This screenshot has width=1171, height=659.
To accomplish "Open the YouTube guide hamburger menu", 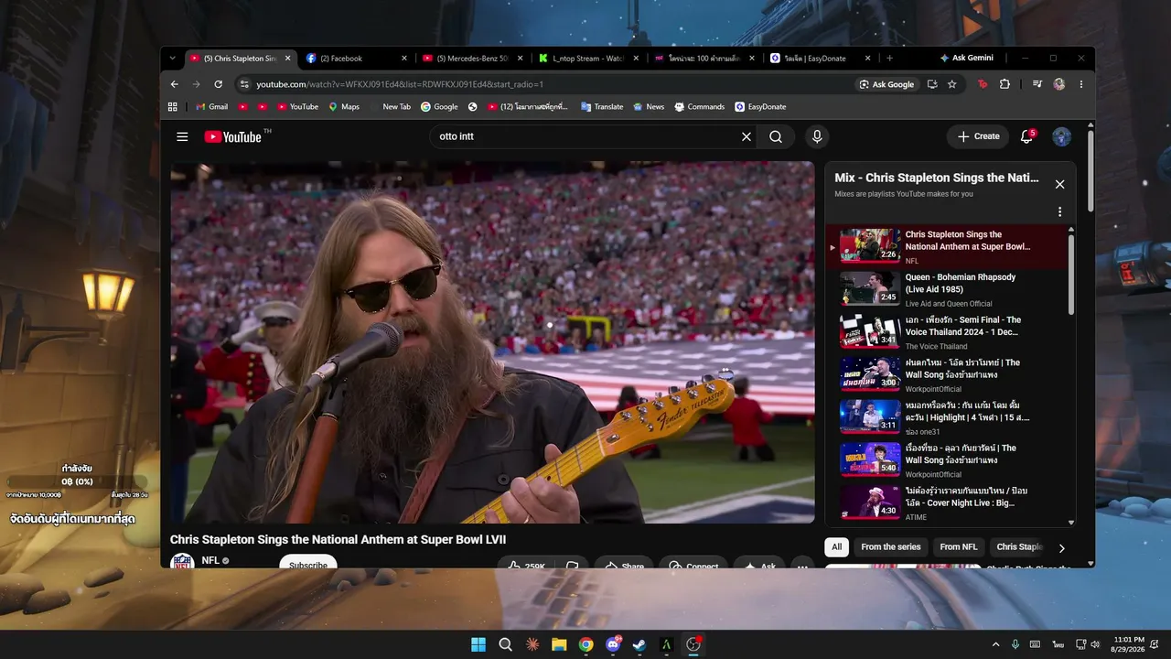I will click(x=182, y=136).
